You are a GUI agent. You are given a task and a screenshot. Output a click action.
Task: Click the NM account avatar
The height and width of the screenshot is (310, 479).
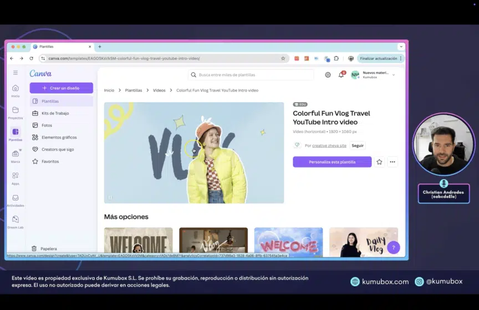coord(355,75)
